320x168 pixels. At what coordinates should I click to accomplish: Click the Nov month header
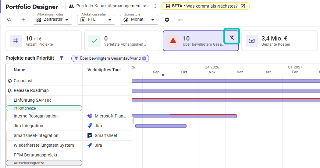coord(212,72)
